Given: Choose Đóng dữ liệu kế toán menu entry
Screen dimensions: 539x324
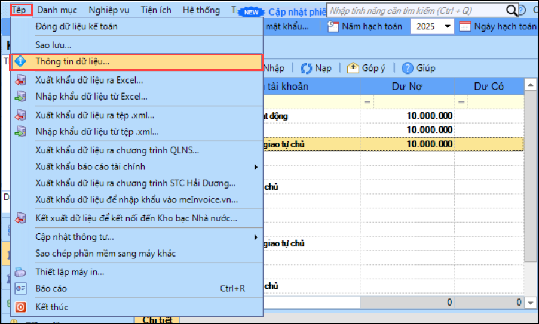Looking at the screenshot, I should [76, 26].
